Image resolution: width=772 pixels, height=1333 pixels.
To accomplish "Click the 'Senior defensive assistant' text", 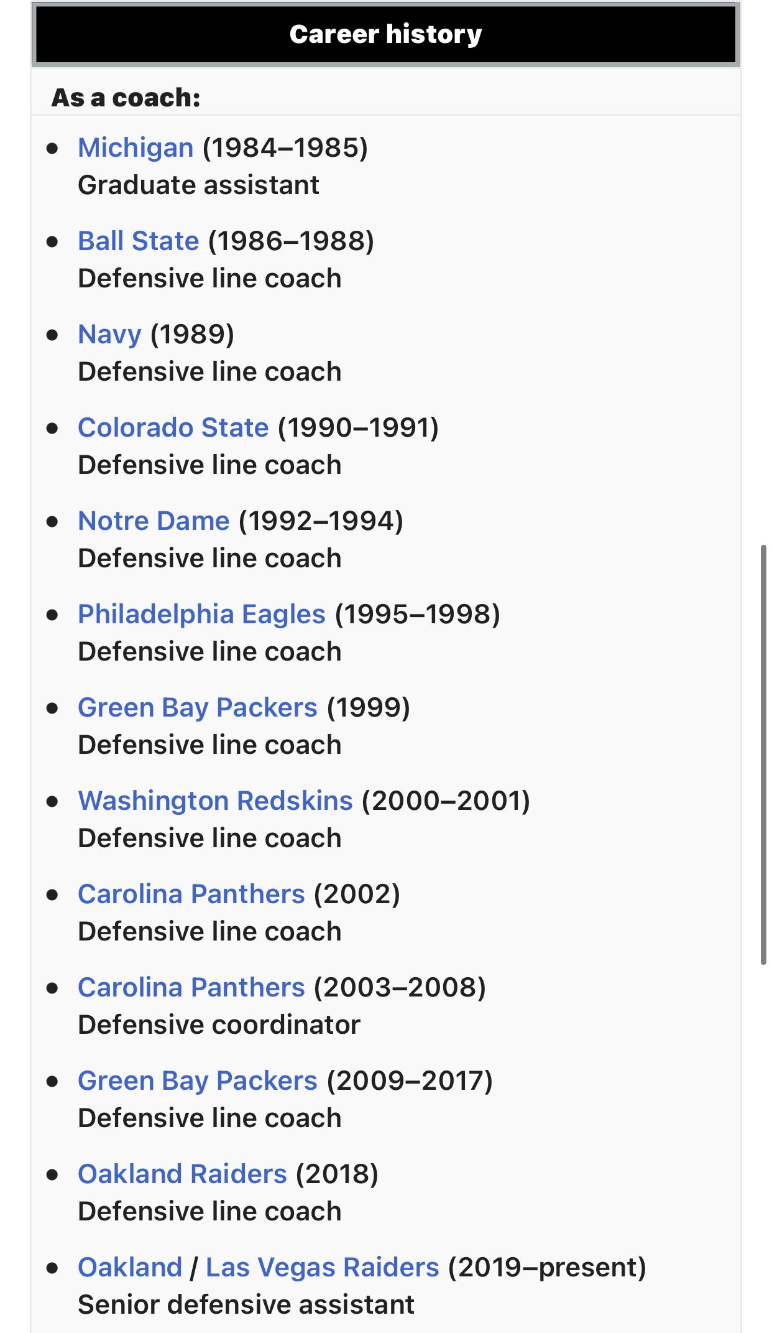I will (246, 1305).
